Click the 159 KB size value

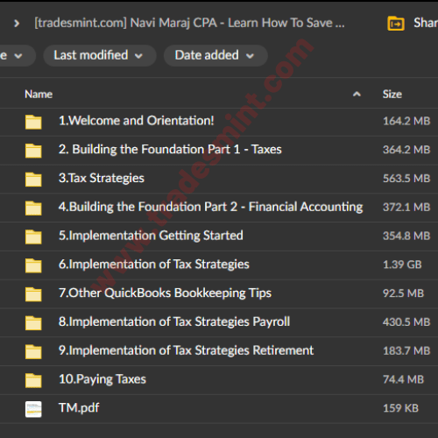400,408
